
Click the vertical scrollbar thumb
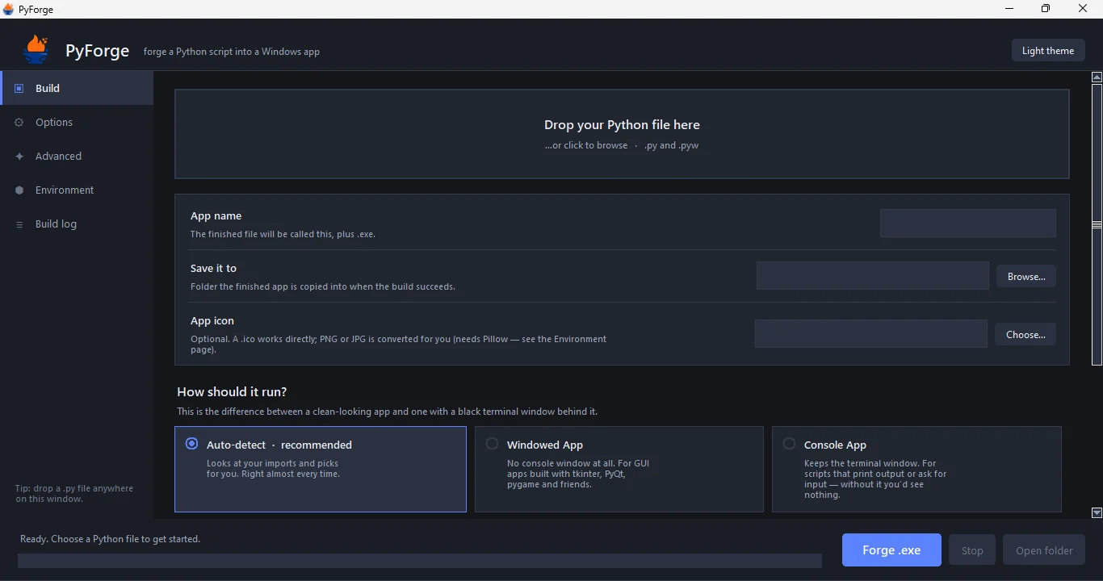tap(1097, 224)
